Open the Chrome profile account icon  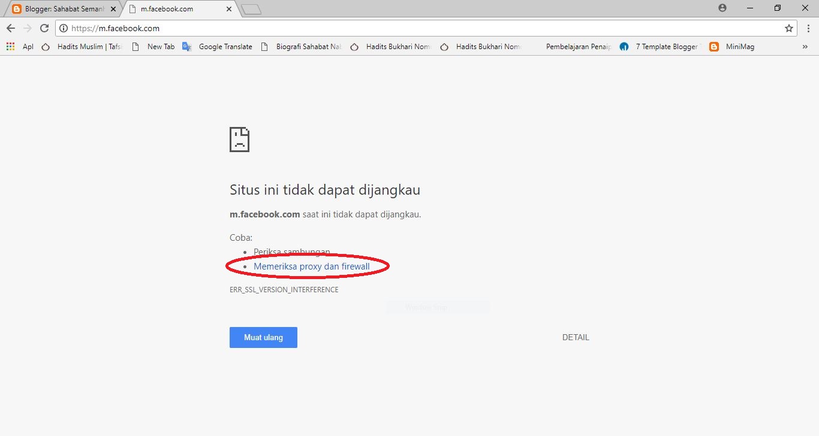722,8
